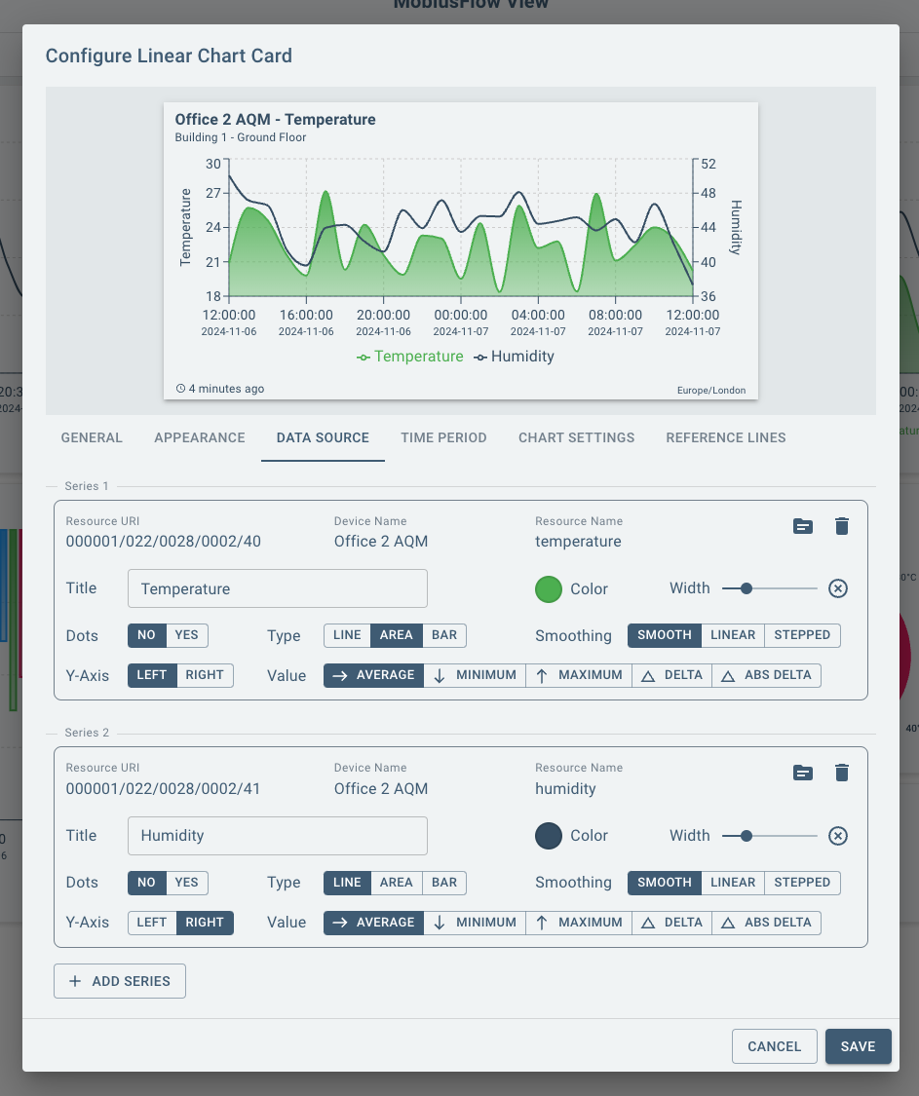
Task: Select Maximum value option in Series 1
Action: tap(579, 675)
